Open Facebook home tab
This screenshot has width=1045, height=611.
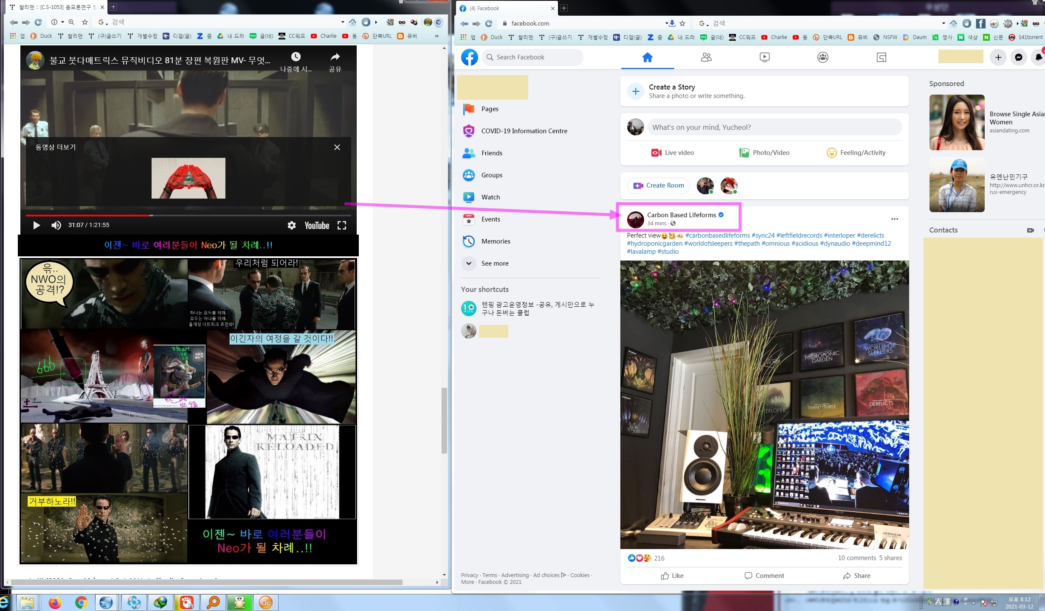point(648,57)
